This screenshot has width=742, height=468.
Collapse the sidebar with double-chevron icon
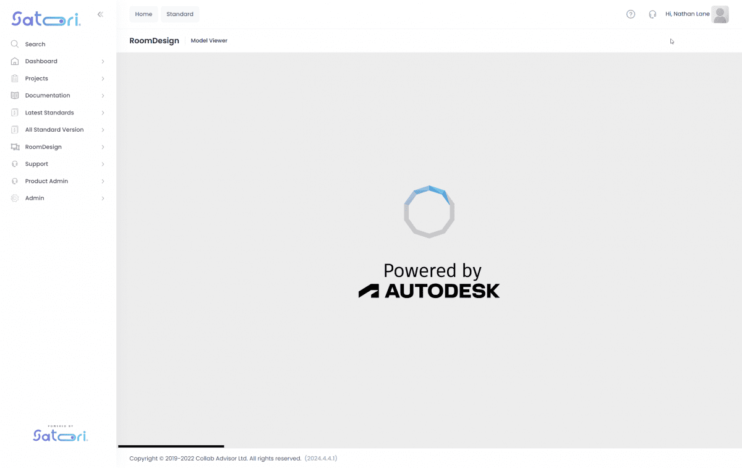100,14
